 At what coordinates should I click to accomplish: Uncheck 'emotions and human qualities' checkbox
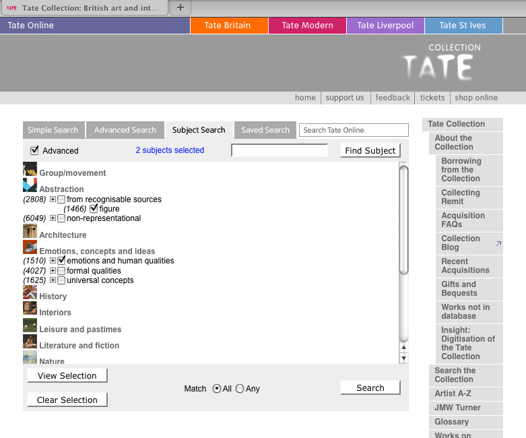61,261
